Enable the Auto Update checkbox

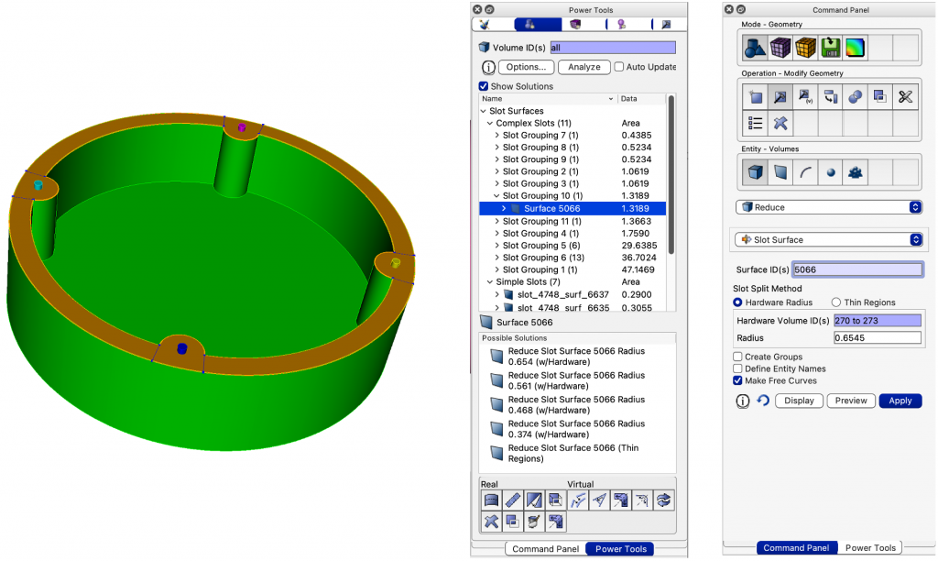tap(619, 67)
